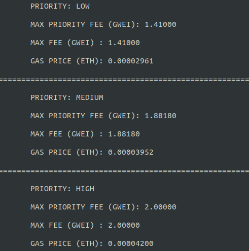Click gas price value 0.00003952
The image size is (249, 251).
(x=131, y=153)
